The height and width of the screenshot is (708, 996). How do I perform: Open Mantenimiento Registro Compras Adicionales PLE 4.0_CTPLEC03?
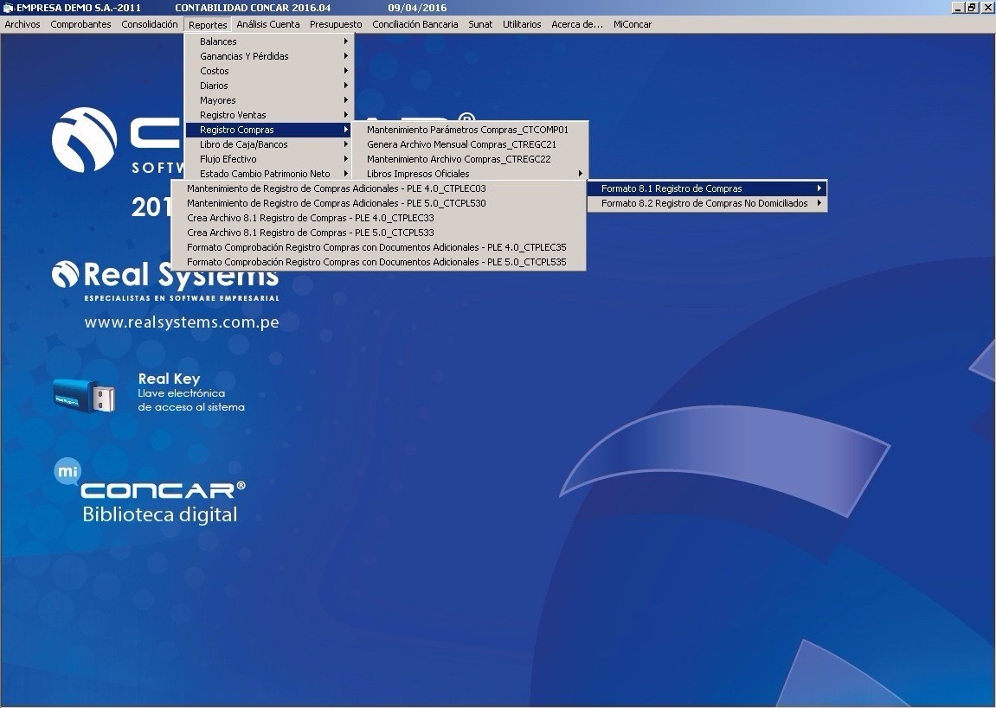point(378,188)
